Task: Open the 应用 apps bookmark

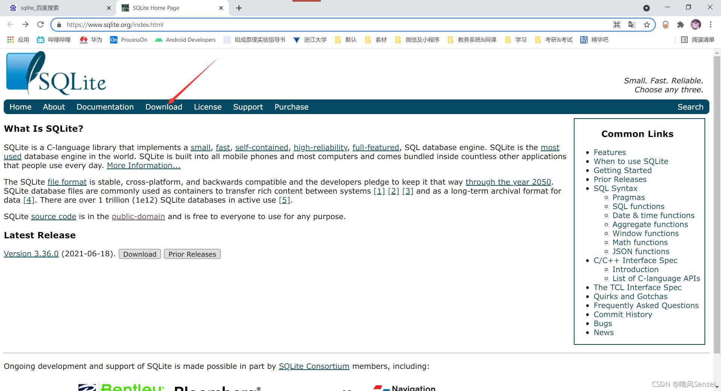Action: tap(18, 40)
